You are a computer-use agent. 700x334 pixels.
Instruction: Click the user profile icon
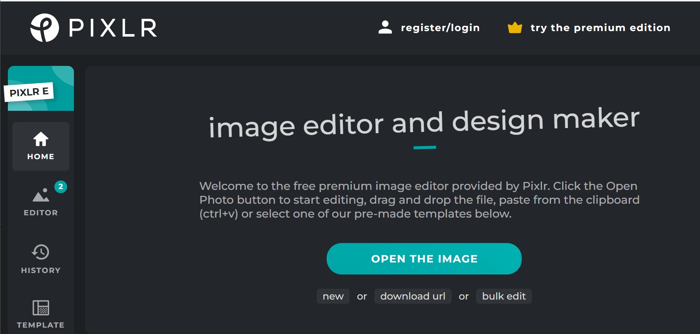click(385, 27)
